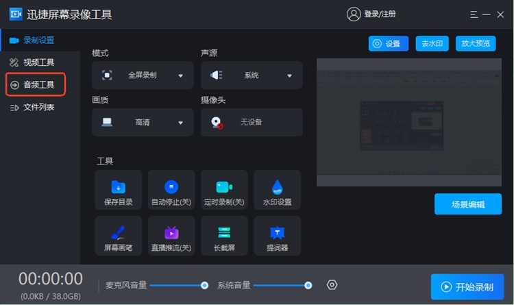
Task: Toggle the 自动停止 auto-stop tool
Action: pyautogui.click(x=171, y=190)
